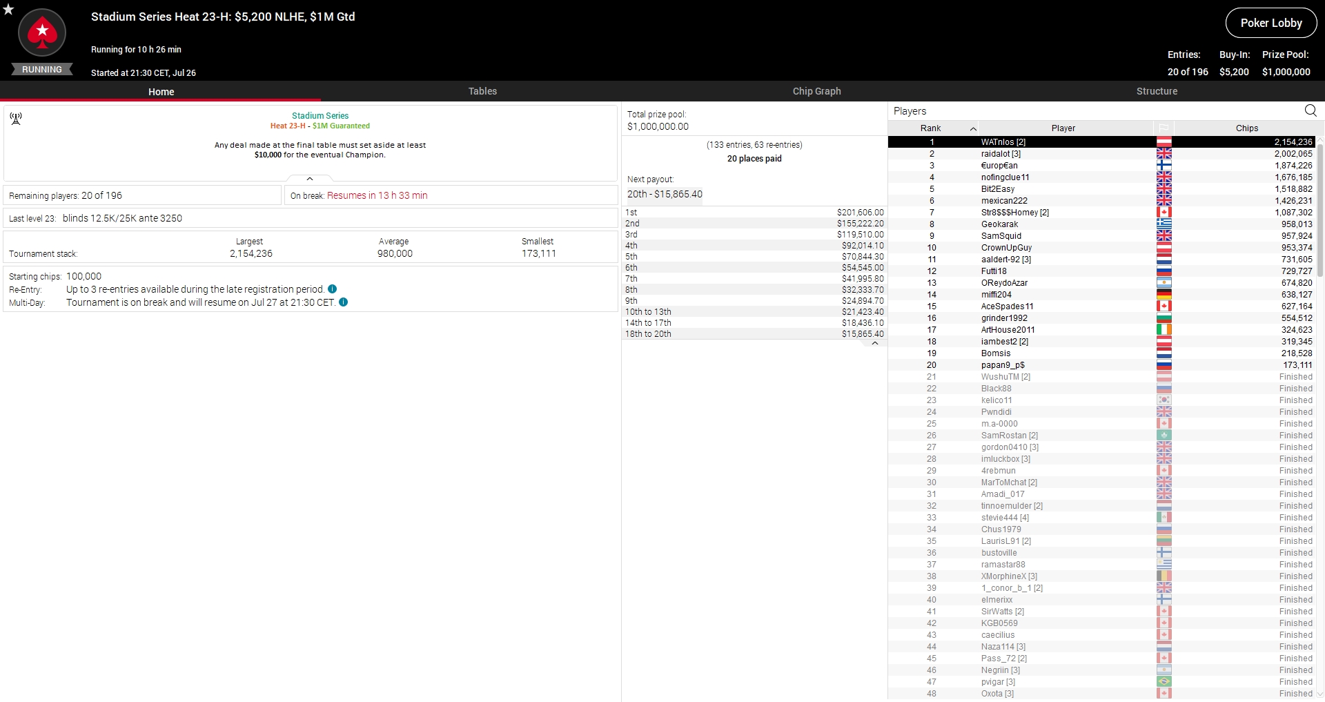Collapse the payout list chevron
The height and width of the screenshot is (702, 1325).
[x=874, y=343]
